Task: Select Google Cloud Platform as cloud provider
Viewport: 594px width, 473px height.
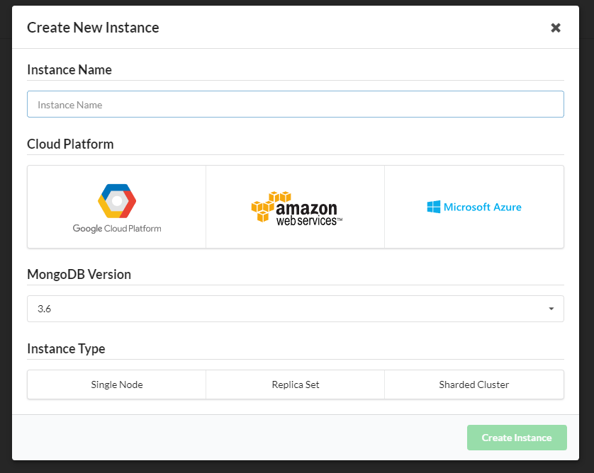Action: tap(117, 207)
